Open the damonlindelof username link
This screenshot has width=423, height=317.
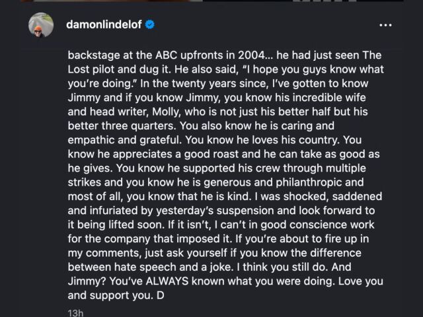tap(104, 24)
